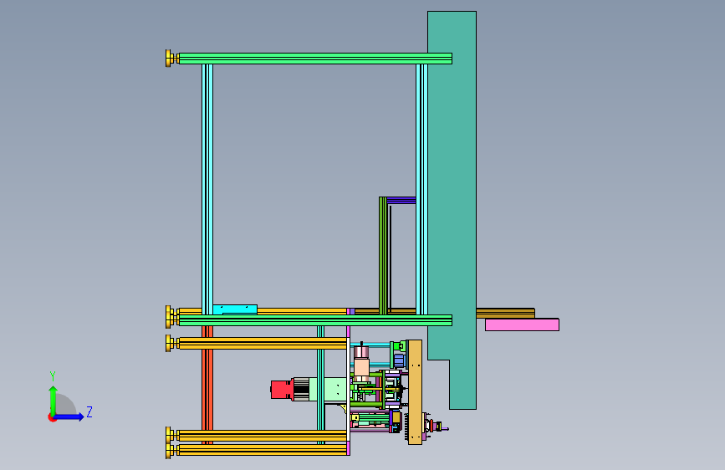Select the small cyan block on the middle beam
This screenshot has height=470, width=725.
click(x=235, y=309)
